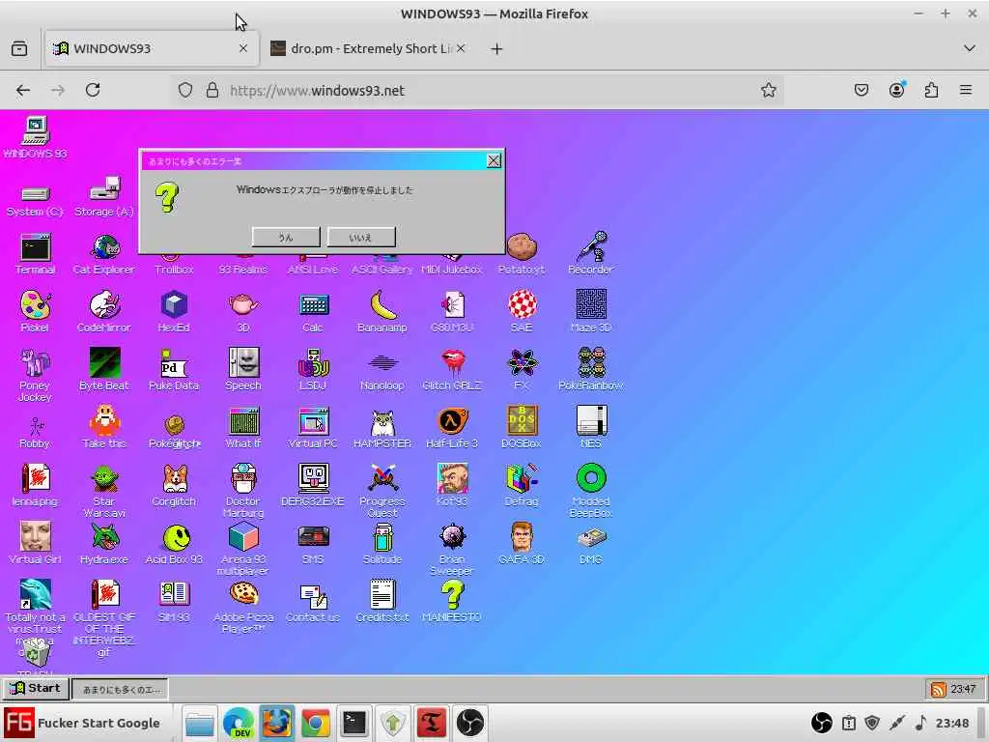The image size is (989, 742).
Task: Select the error dialog taskbar entry
Action: click(x=121, y=689)
